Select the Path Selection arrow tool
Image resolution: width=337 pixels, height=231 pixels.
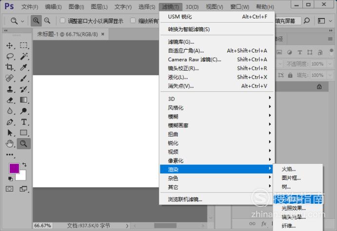(9, 133)
